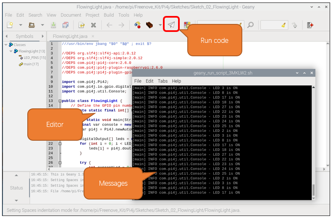Switch to the Status messages tab

(16, 188)
